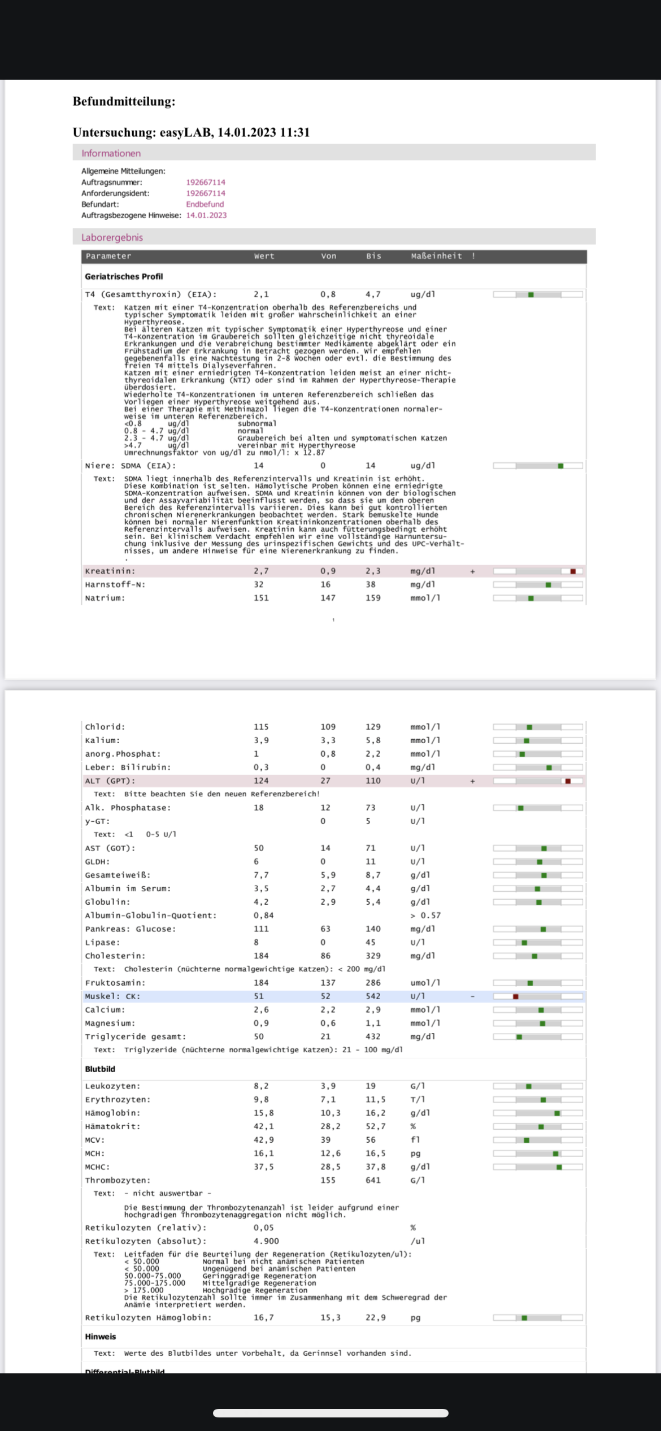Tap the Leber: Bilirubin label
Screen dimensions: 661x1431
tap(128, 767)
